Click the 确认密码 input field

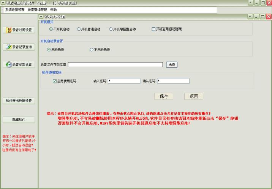[x=173, y=81]
